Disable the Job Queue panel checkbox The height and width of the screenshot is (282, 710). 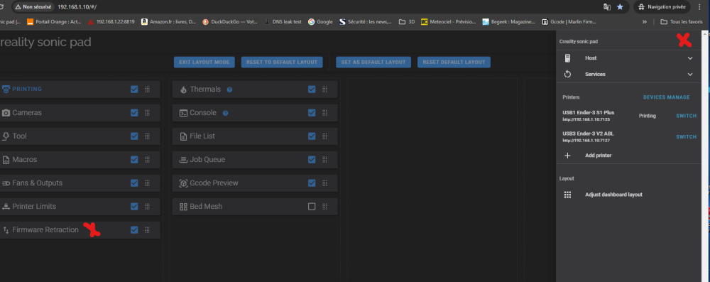pos(312,160)
